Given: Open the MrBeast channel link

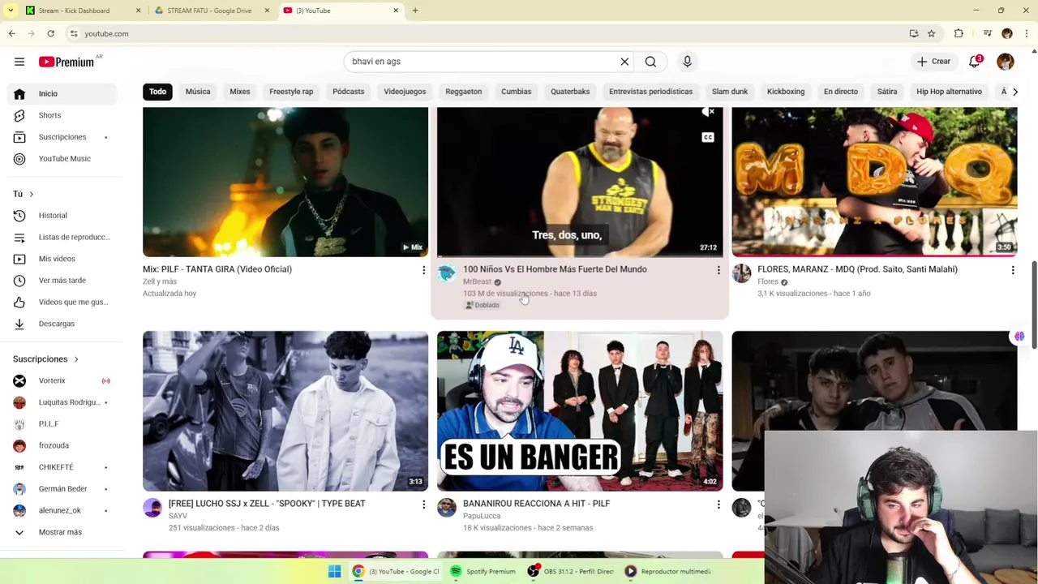Looking at the screenshot, I should point(477,281).
